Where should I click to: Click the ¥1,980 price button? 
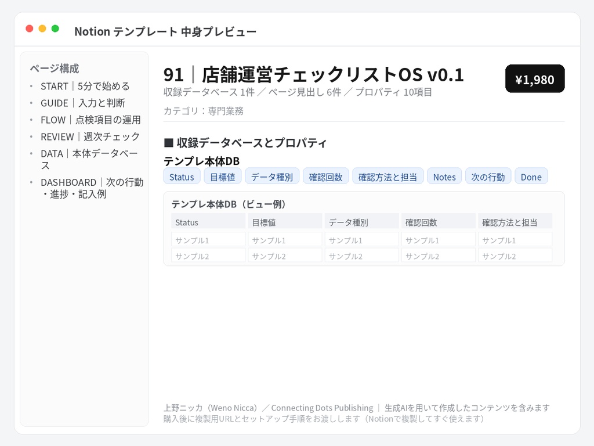(x=534, y=79)
